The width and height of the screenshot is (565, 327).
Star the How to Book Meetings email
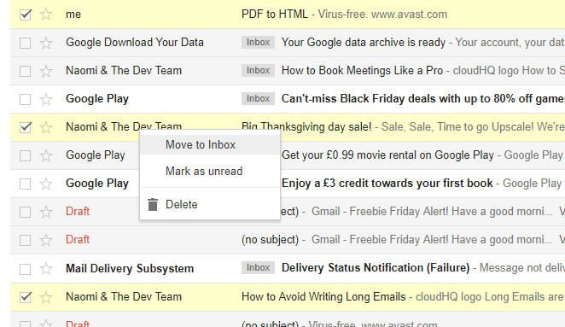(x=46, y=71)
